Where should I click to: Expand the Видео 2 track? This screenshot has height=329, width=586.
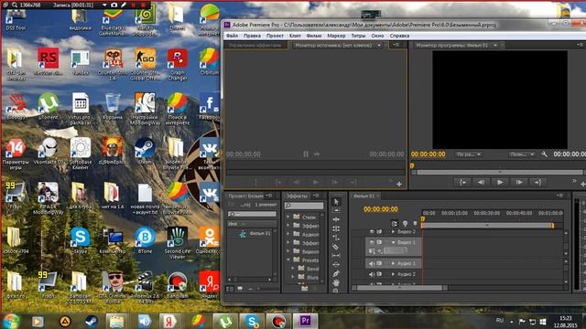pos(393,232)
